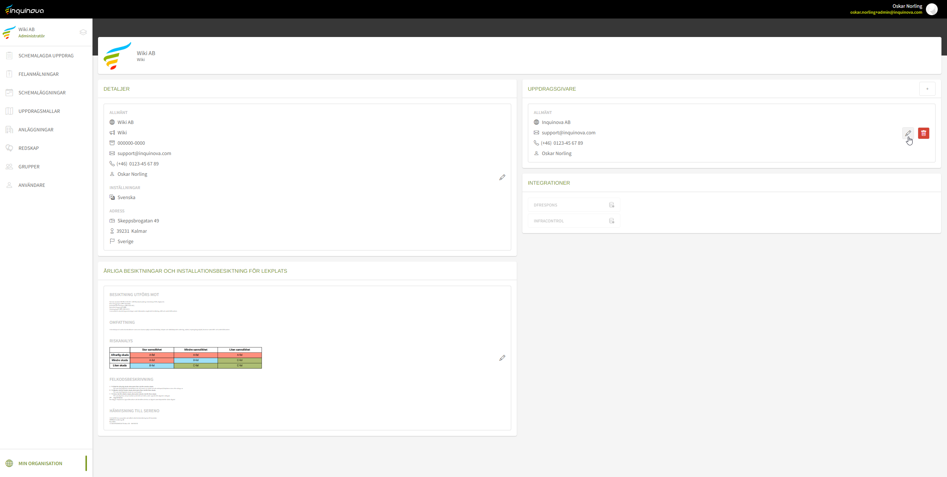947x477 pixels.
Task: Open DFRESPONS integration database icon
Action: point(611,205)
